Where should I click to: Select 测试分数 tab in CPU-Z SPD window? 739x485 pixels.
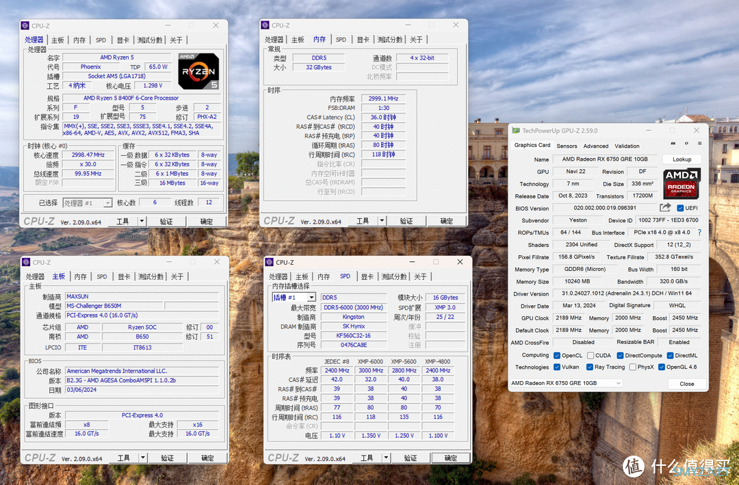pyautogui.click(x=394, y=276)
